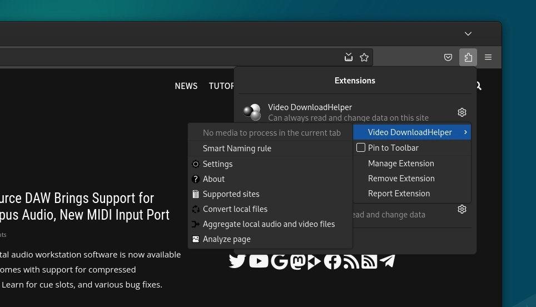Visit the Mastodon social icon

[297, 261]
